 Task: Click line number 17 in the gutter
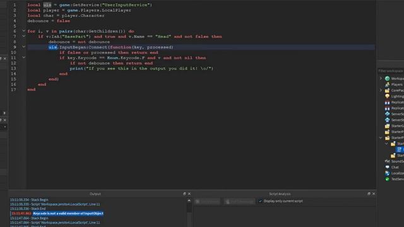point(13,90)
